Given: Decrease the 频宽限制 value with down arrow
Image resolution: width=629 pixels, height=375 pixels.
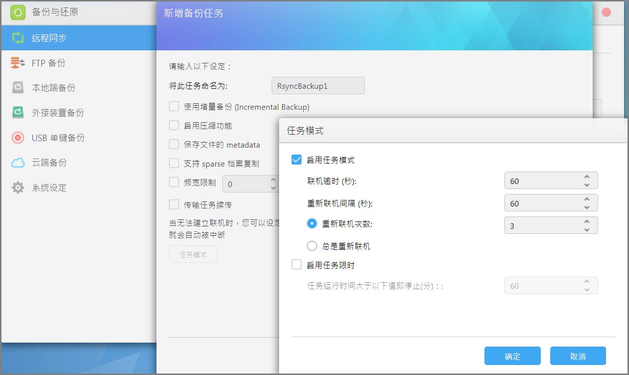Looking at the screenshot, I should point(273,188).
